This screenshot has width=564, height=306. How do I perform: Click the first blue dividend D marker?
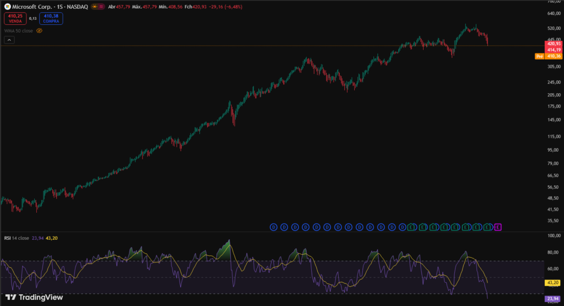click(x=273, y=227)
